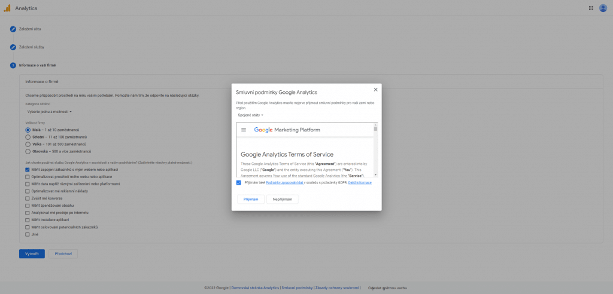The image size is (613, 294).
Task: Click scrollbar down arrow in terms frame
Action: (x=376, y=175)
